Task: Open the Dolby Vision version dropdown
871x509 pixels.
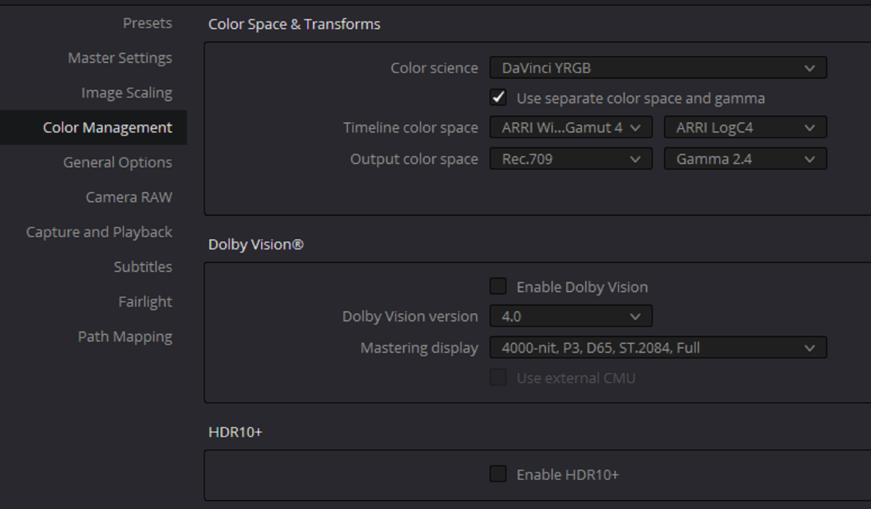Action: tap(571, 316)
